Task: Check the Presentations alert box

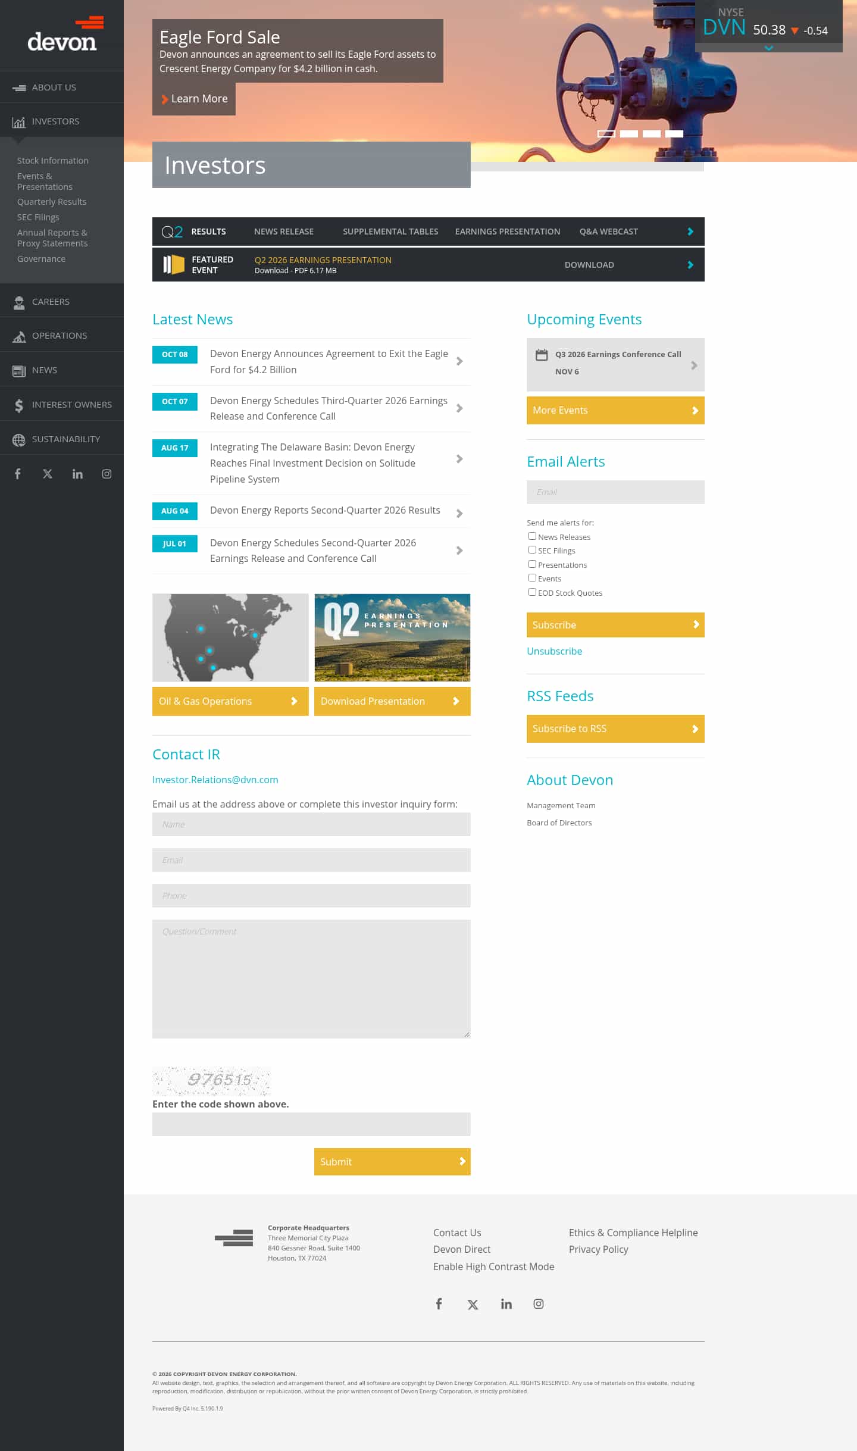Action: 532,564
